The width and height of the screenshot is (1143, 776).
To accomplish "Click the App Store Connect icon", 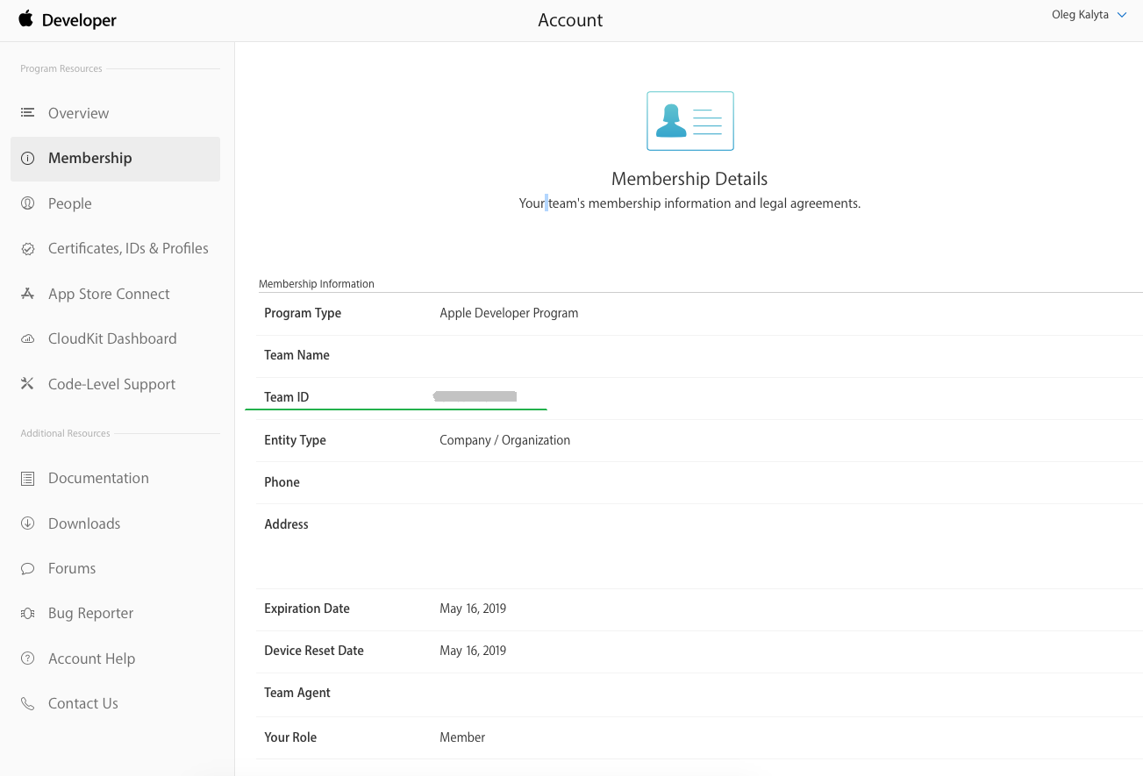I will pyautogui.click(x=28, y=294).
